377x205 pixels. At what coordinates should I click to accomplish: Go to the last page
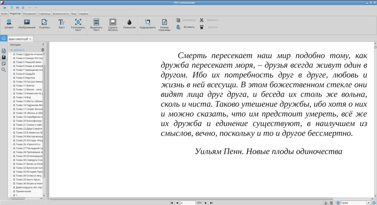(x=211, y=203)
